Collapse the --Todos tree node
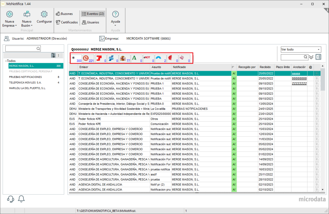329x214 pixels. (x=10, y=61)
